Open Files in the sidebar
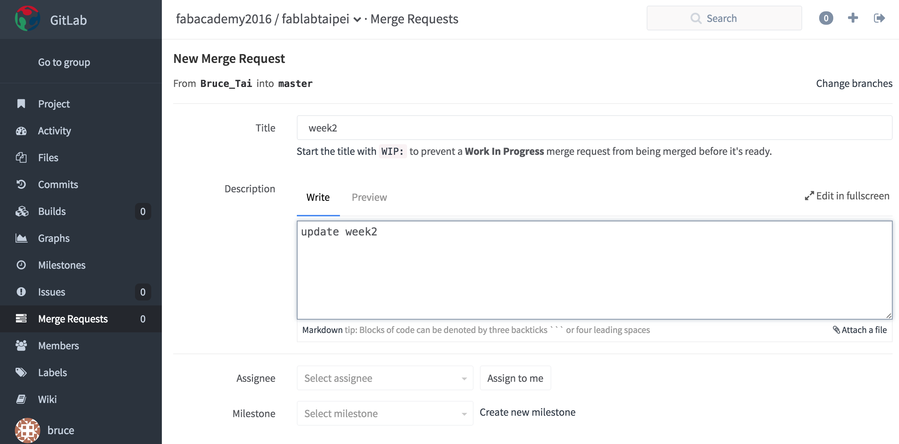Screen dimensions: 899x444 pyautogui.click(x=81, y=158)
